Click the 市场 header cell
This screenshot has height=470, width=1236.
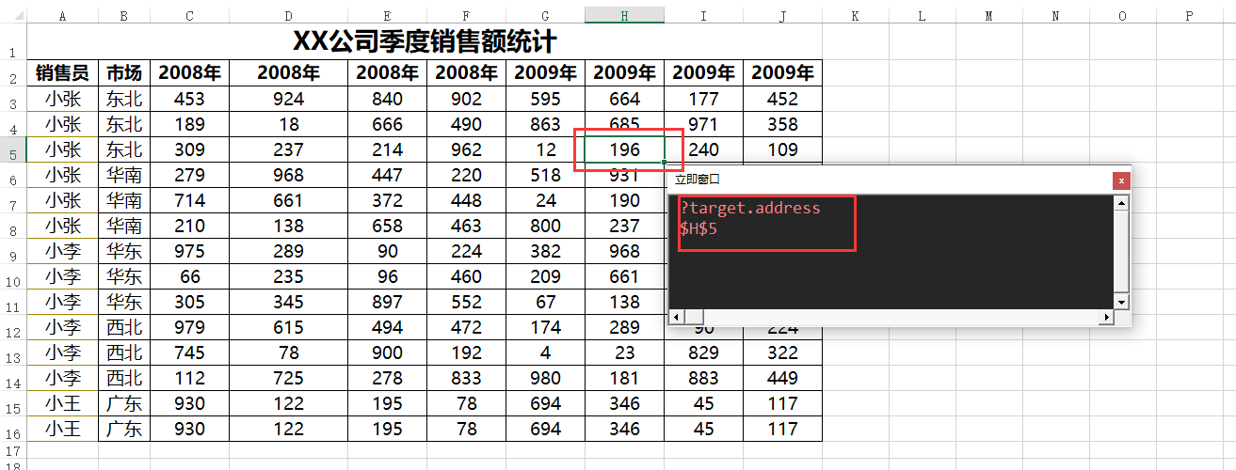124,73
